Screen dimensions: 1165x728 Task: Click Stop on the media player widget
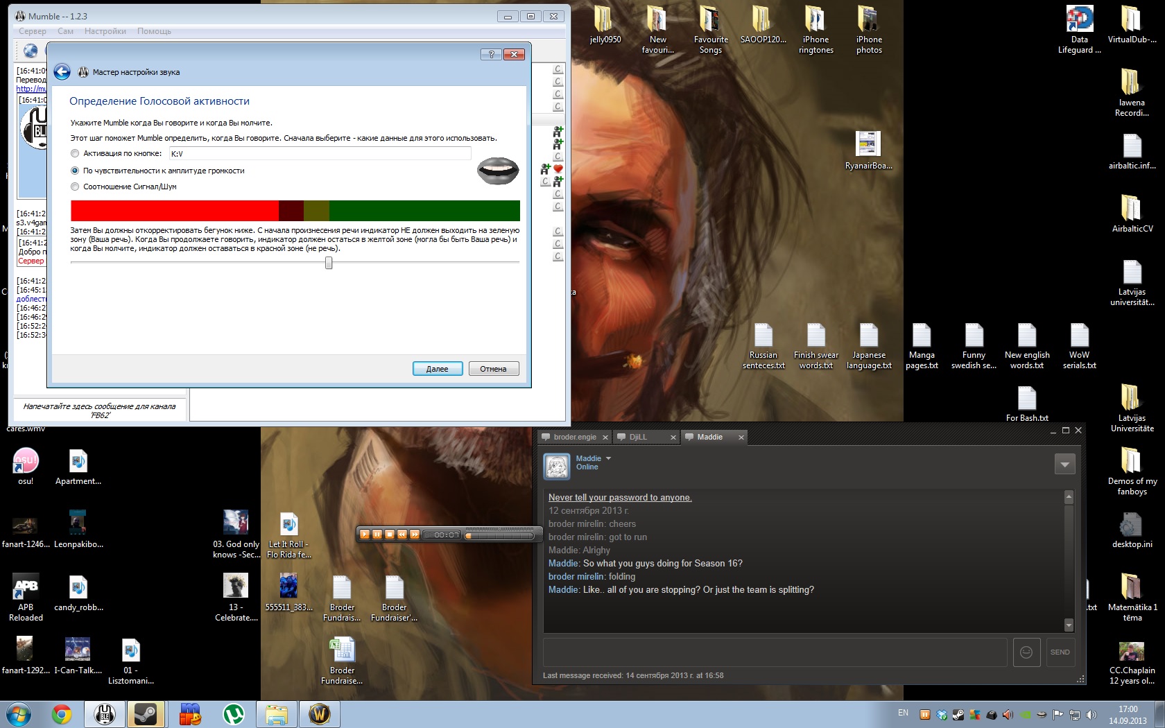coord(390,535)
